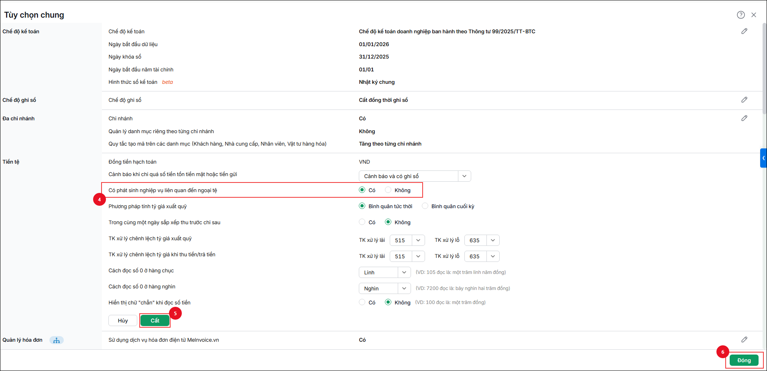
Task: Click the Tăng theo từng chi nhánh value
Action: tap(390, 144)
